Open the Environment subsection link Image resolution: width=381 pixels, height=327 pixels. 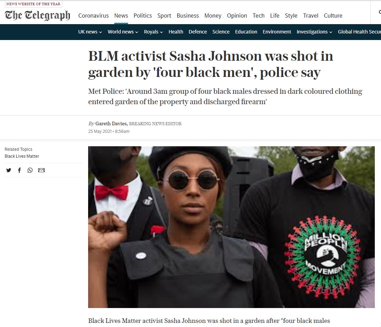coord(277,32)
